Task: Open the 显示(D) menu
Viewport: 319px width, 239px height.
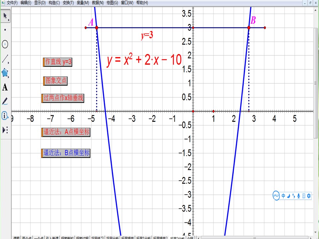Action: point(40,3)
